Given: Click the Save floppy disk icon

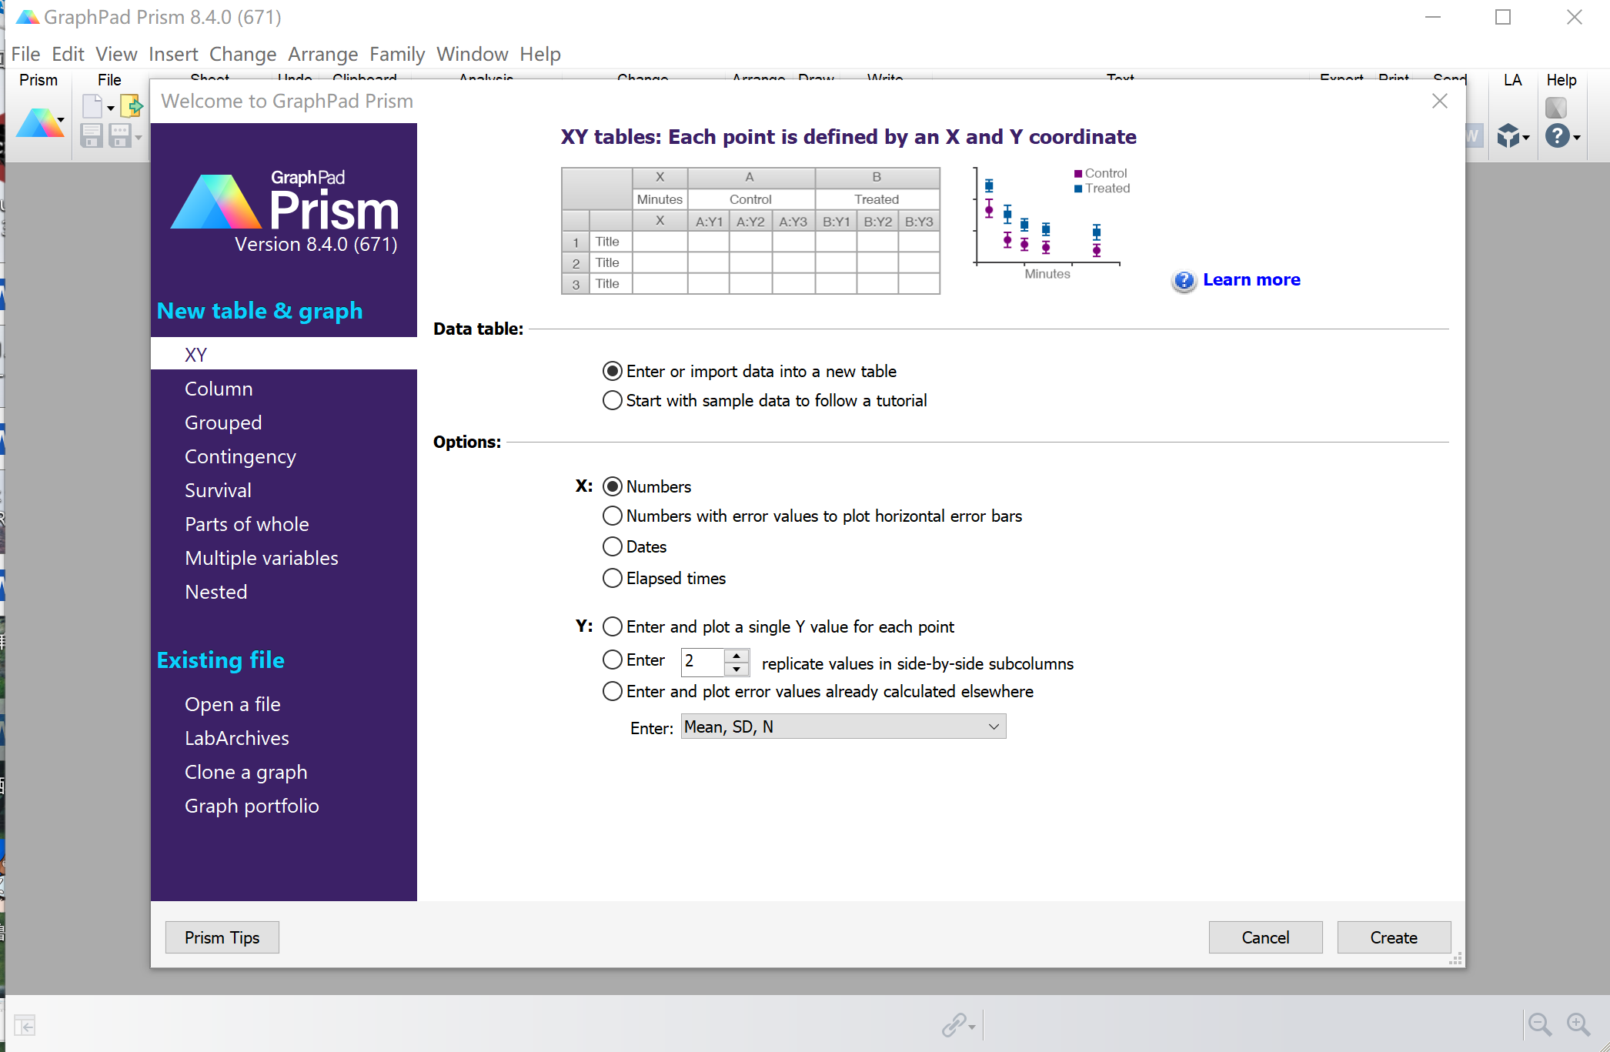Looking at the screenshot, I should coord(92,136).
